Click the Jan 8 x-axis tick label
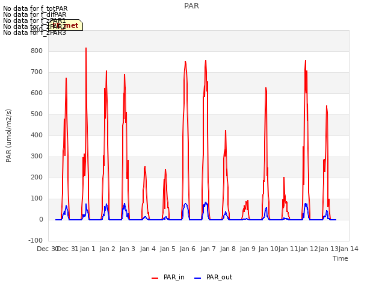The width and height of the screenshot is (385, 289). (227, 249)
